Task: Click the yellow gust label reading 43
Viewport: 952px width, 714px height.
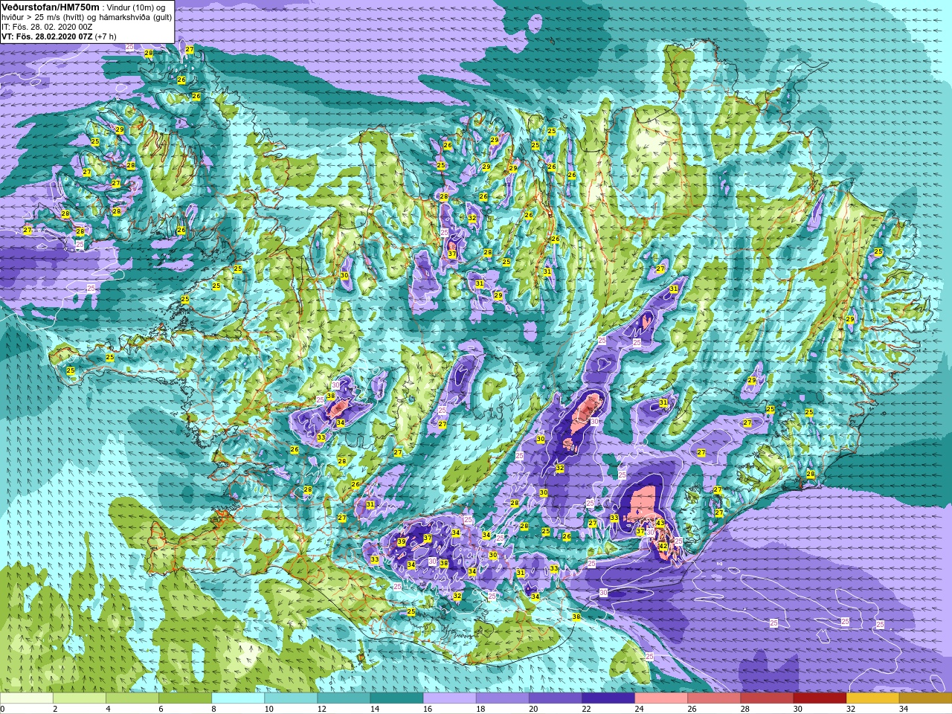Action: pyautogui.click(x=660, y=524)
